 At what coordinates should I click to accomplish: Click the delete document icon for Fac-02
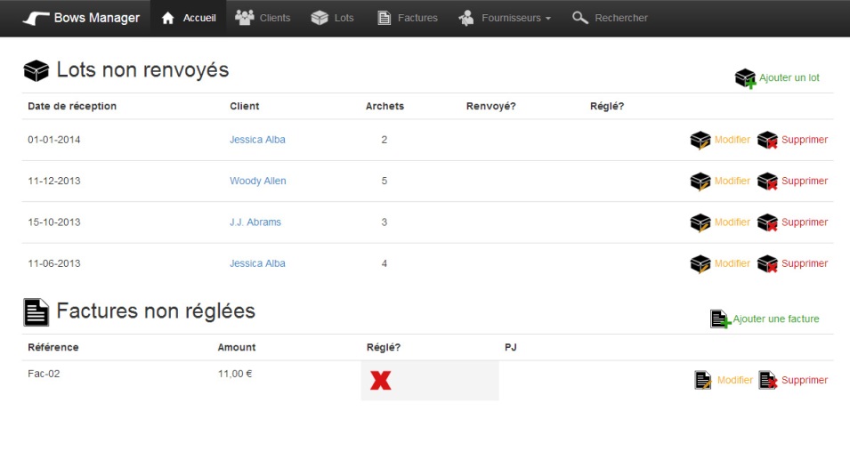768,381
